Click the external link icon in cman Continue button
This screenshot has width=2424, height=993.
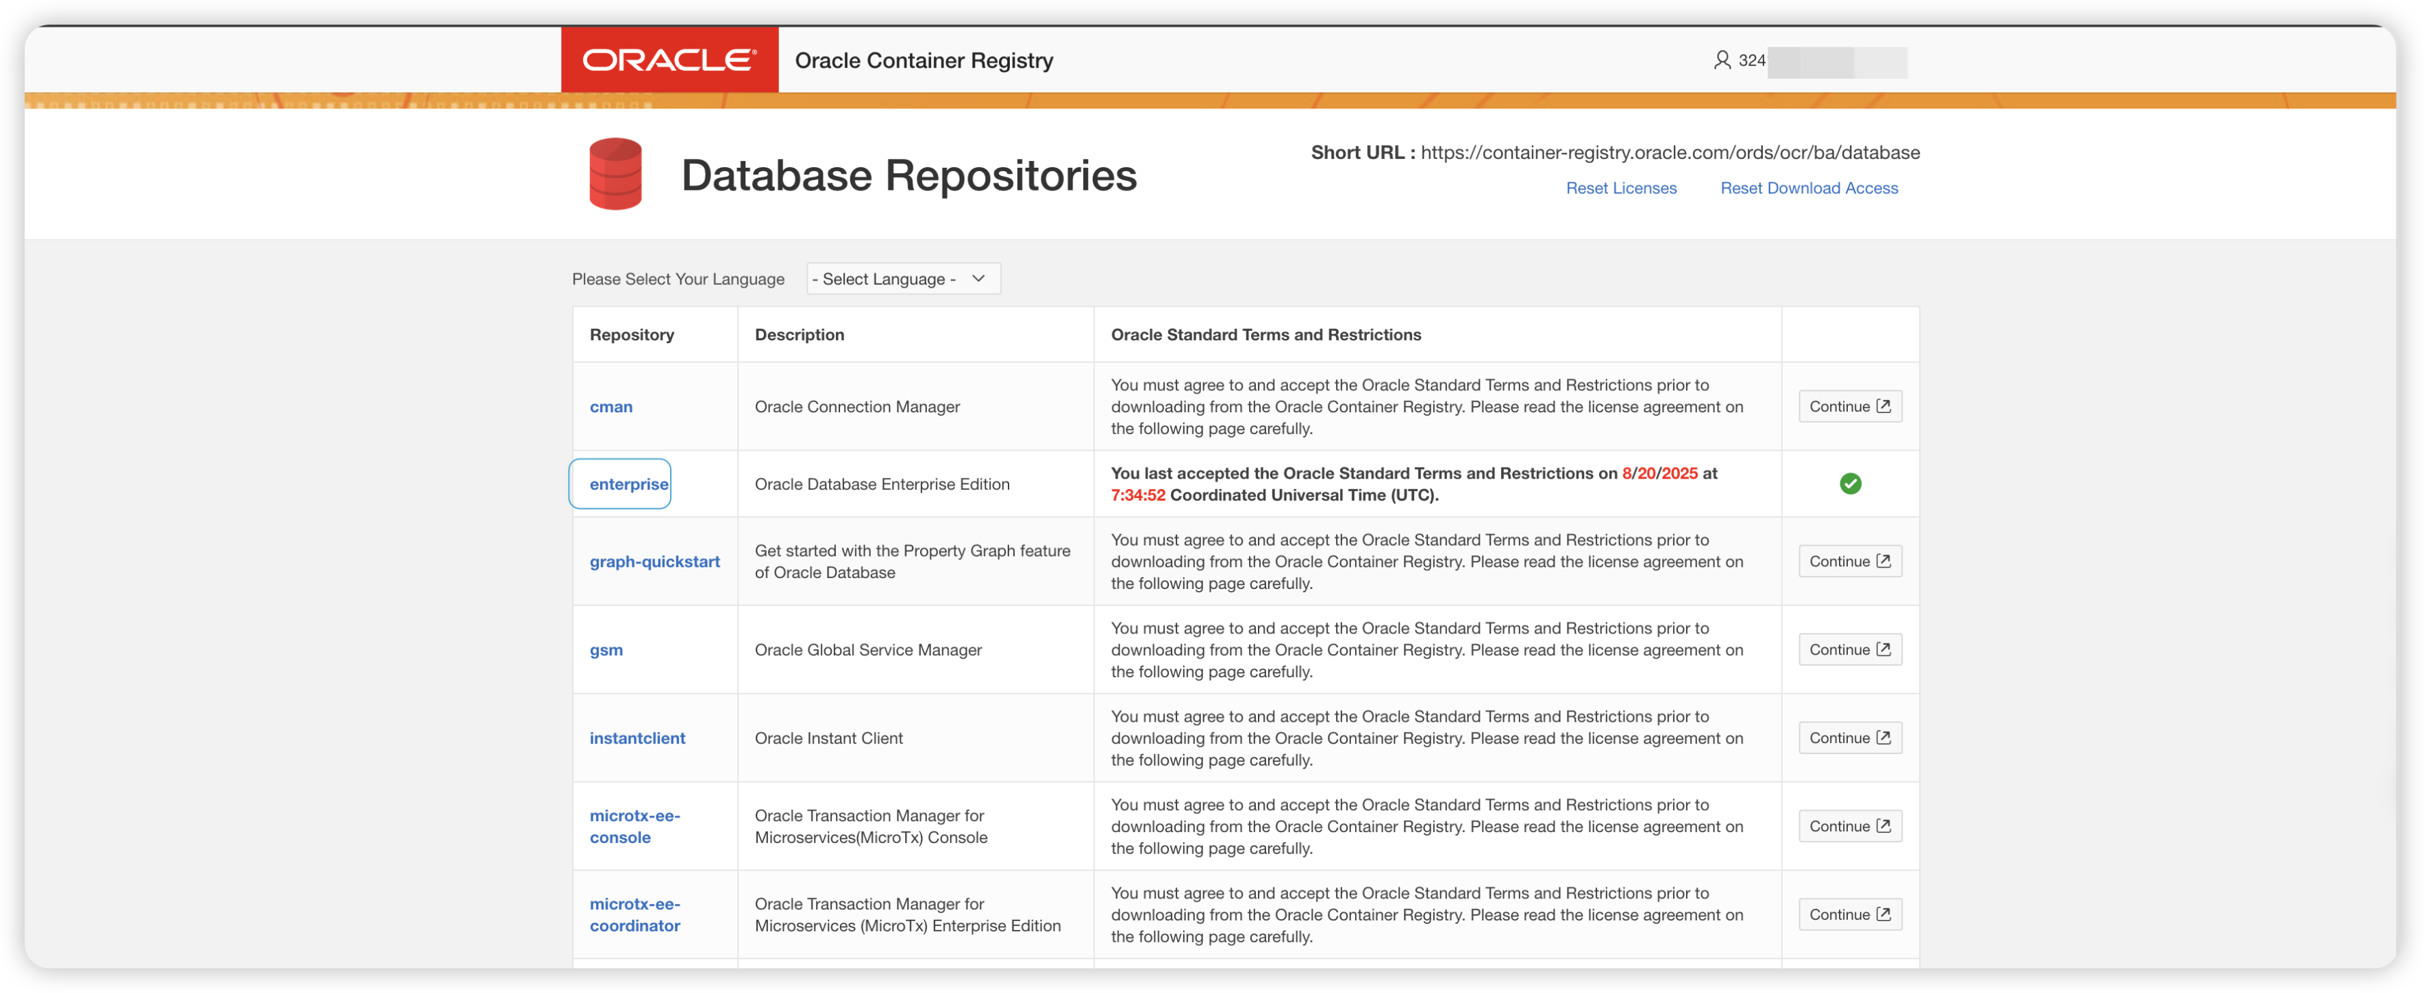pos(1883,406)
